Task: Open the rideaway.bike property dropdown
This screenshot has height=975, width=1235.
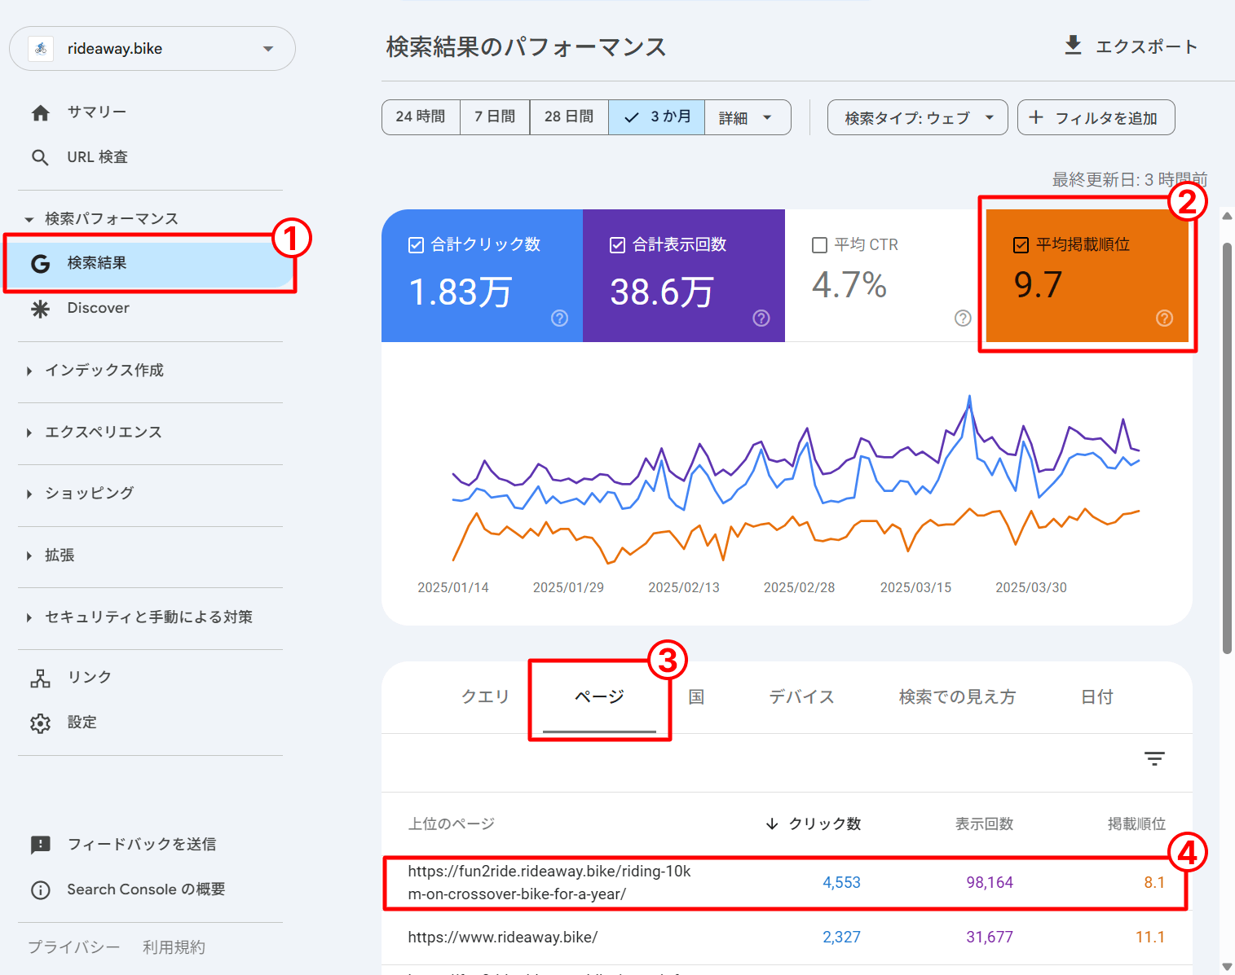Action: [152, 48]
